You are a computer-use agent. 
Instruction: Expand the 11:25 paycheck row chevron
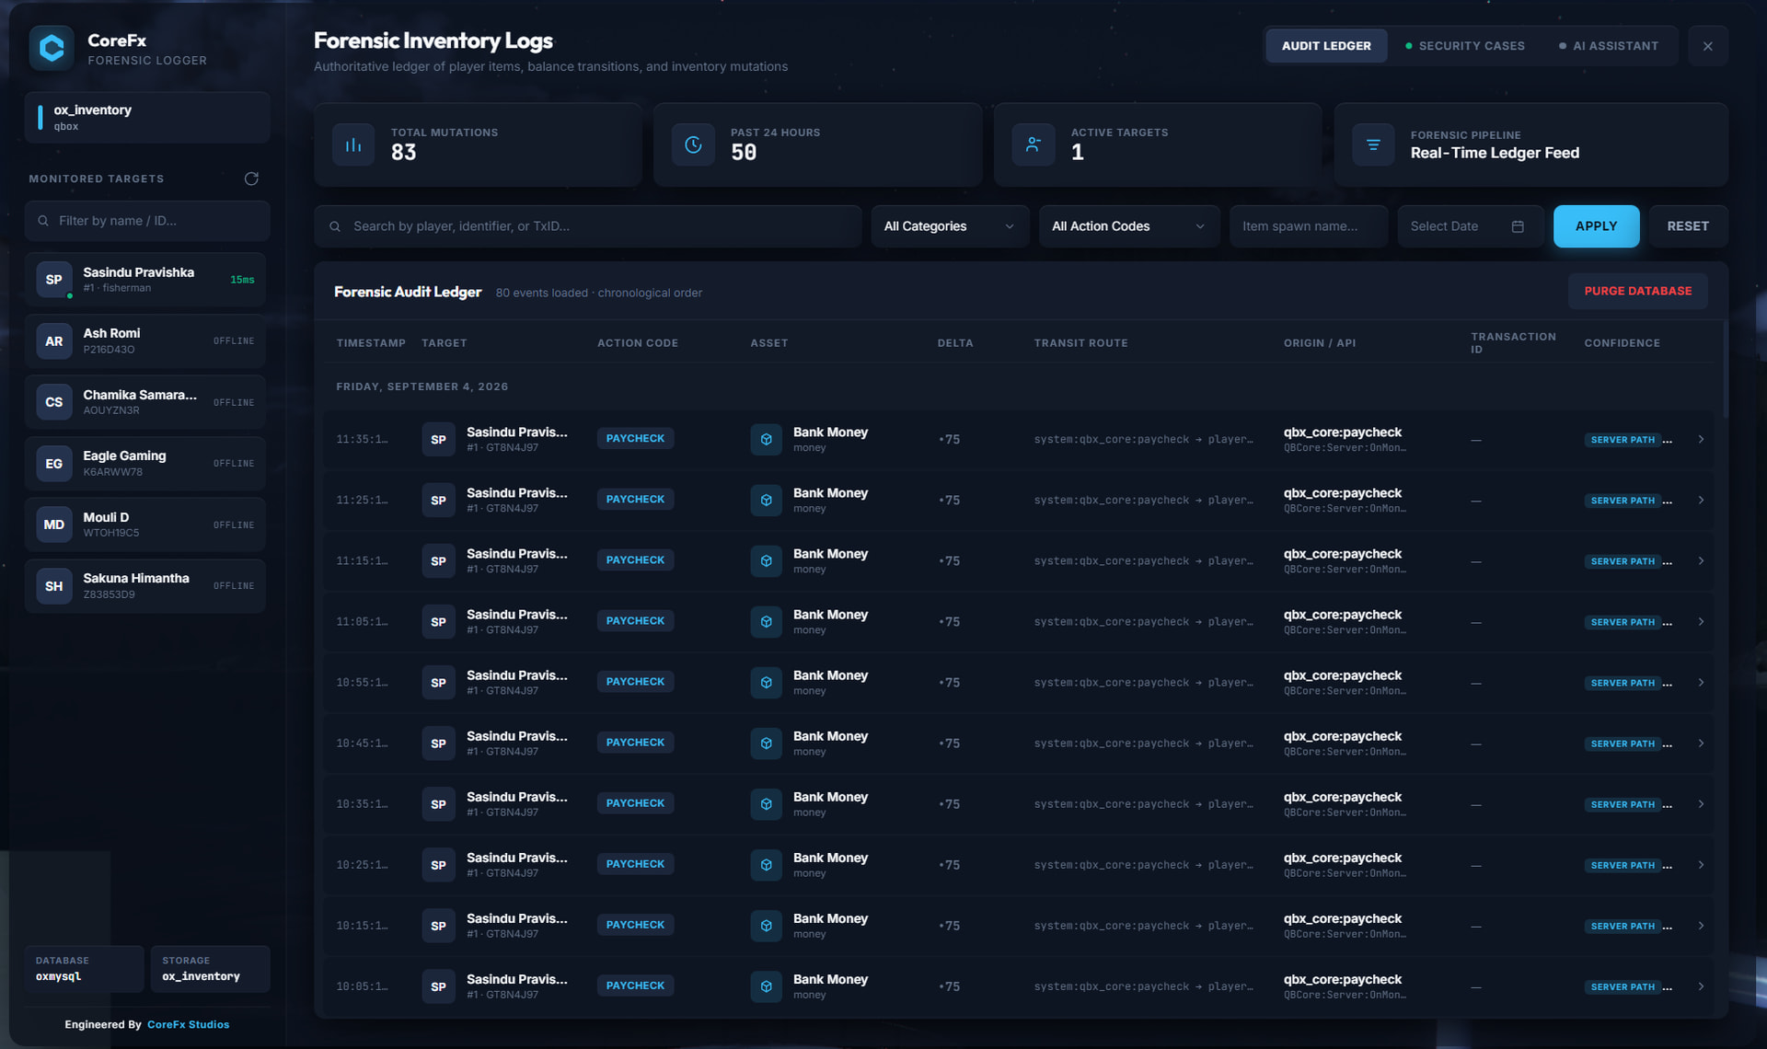tap(1701, 501)
